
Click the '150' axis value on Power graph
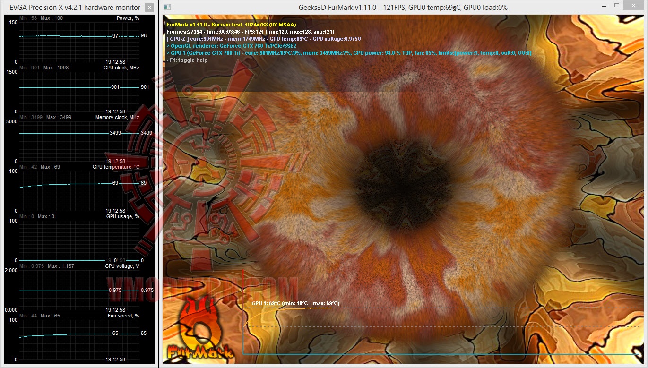pos(13,22)
